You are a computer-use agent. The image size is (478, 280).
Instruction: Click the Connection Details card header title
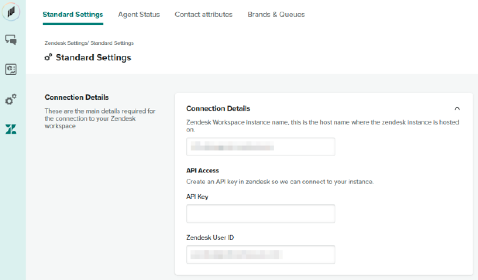pos(218,108)
